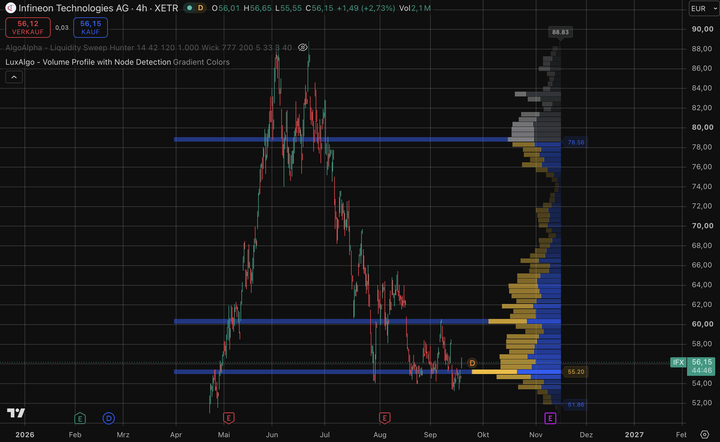Click the 0,03 spread value

coord(62,28)
